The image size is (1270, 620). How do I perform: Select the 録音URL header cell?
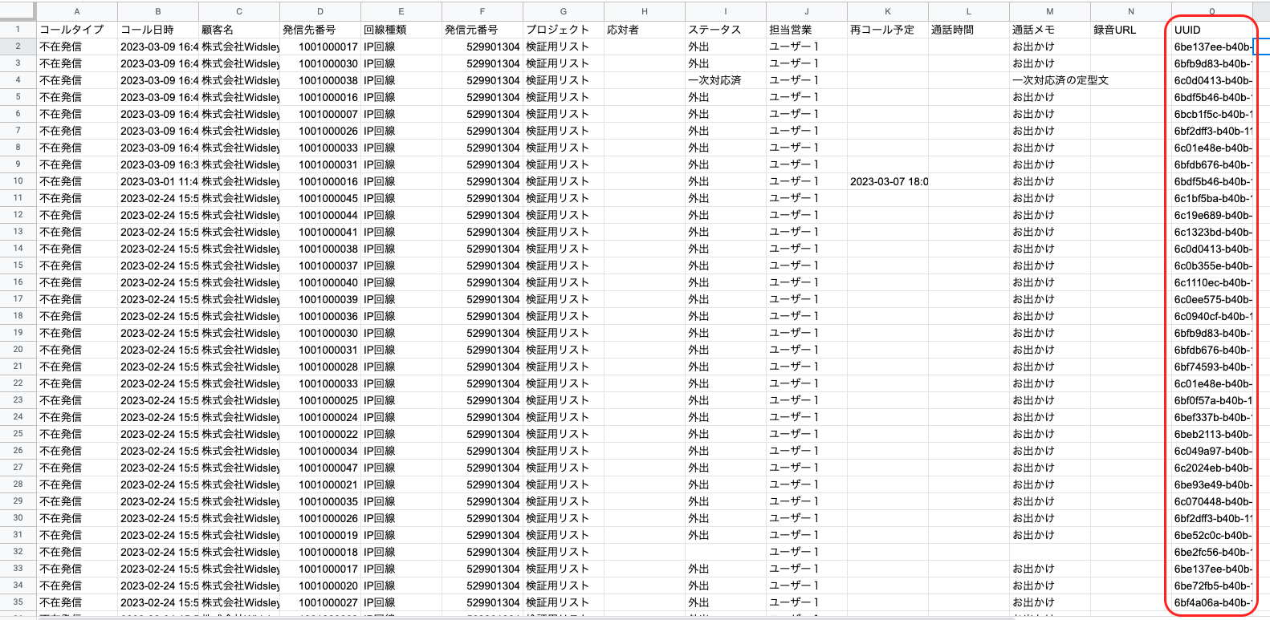1130,30
